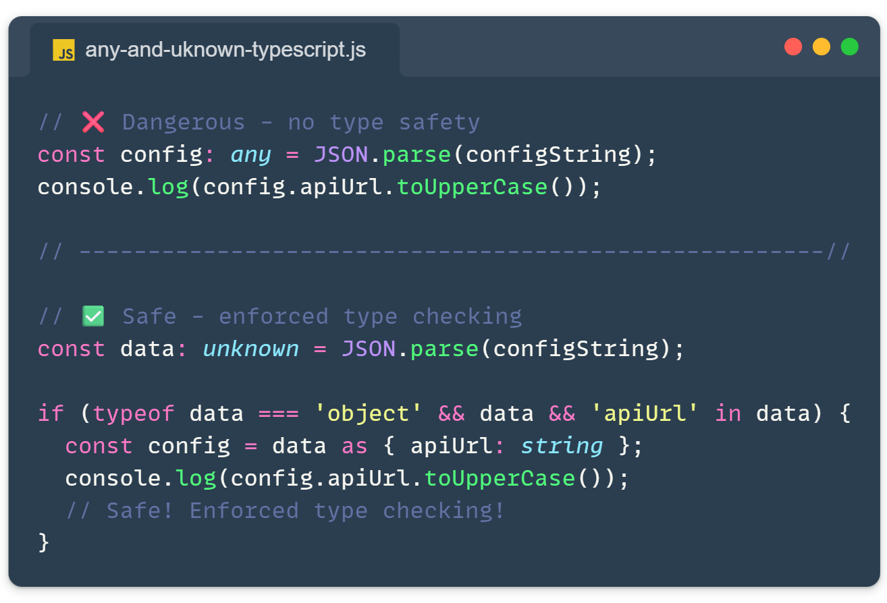Click the red cross mark emoji
Screen dimensions: 887x603
point(93,122)
